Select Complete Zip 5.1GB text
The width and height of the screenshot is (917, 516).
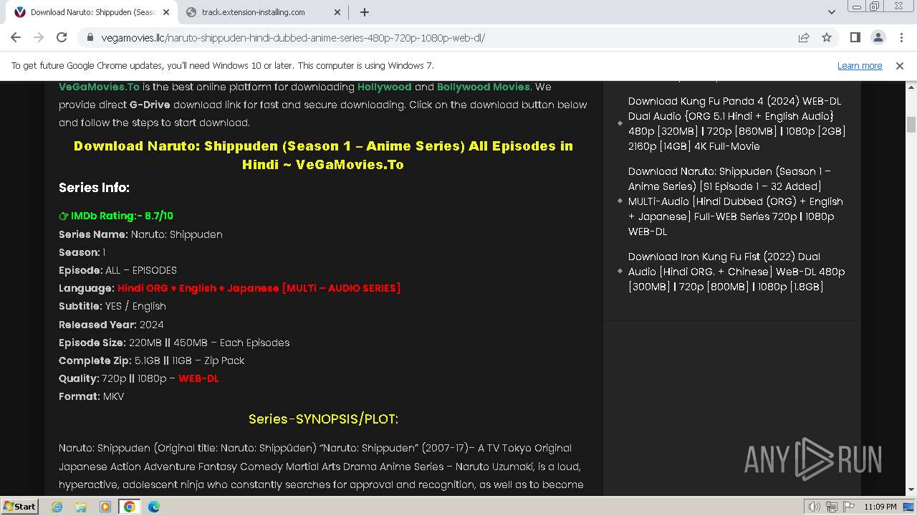[x=152, y=360]
